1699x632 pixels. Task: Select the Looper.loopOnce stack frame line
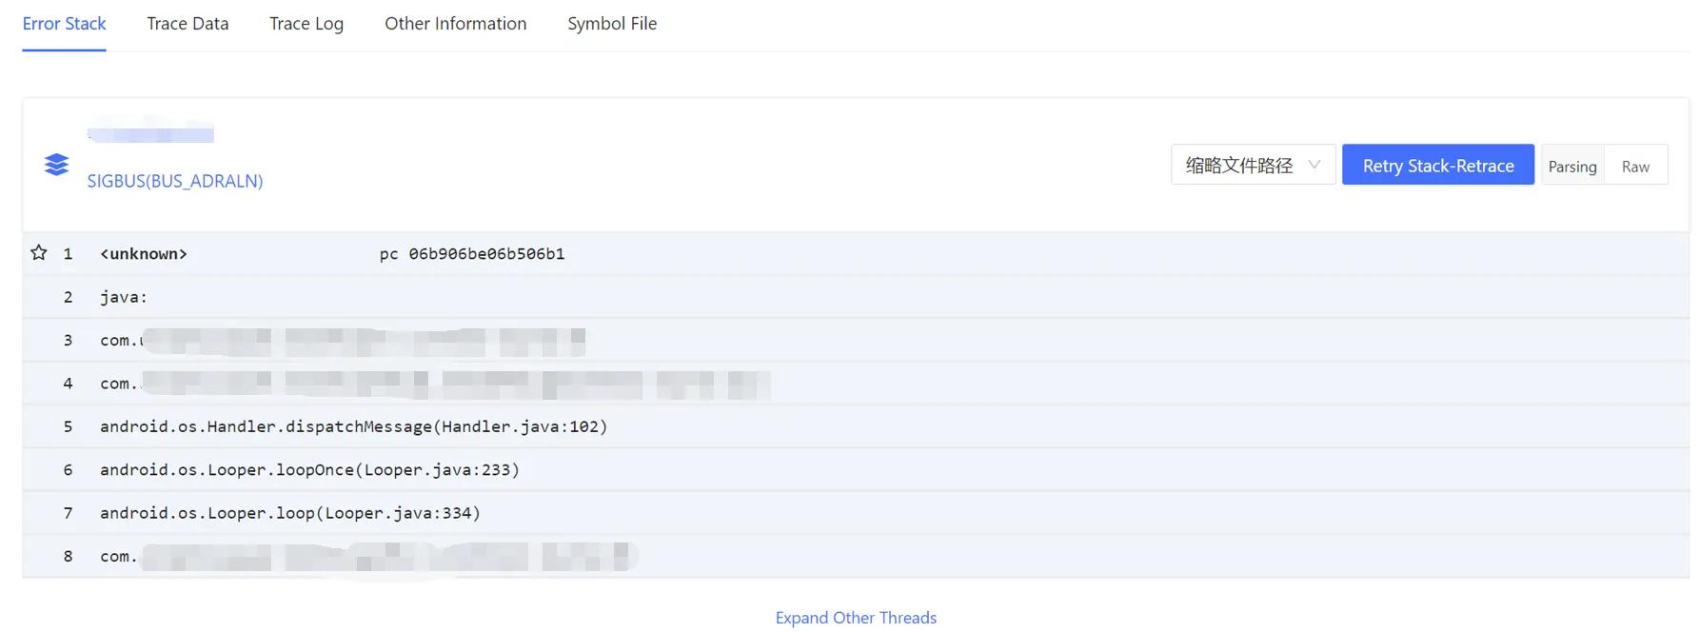(309, 470)
